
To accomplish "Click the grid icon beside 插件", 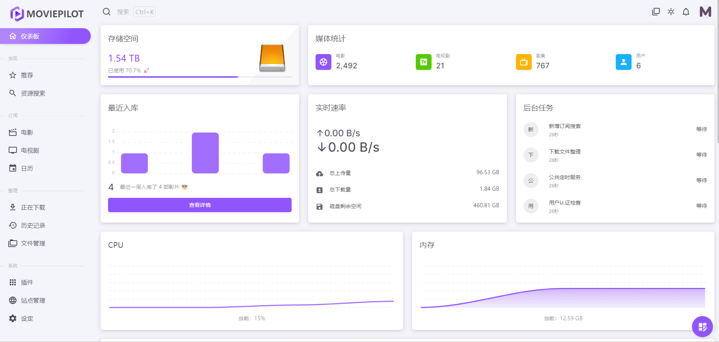I will pos(13,282).
